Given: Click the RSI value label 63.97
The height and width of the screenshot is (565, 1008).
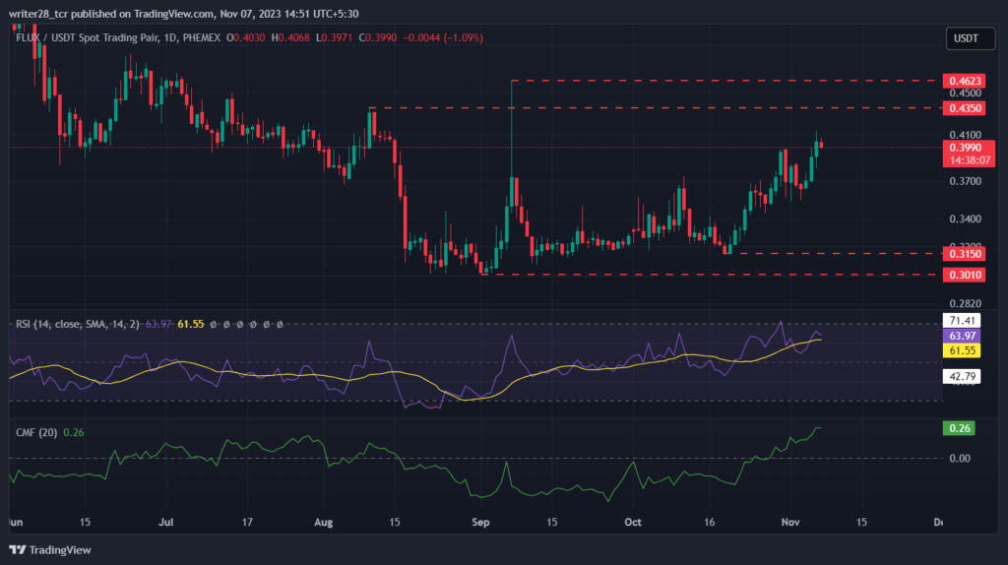Looking at the screenshot, I should point(962,337).
